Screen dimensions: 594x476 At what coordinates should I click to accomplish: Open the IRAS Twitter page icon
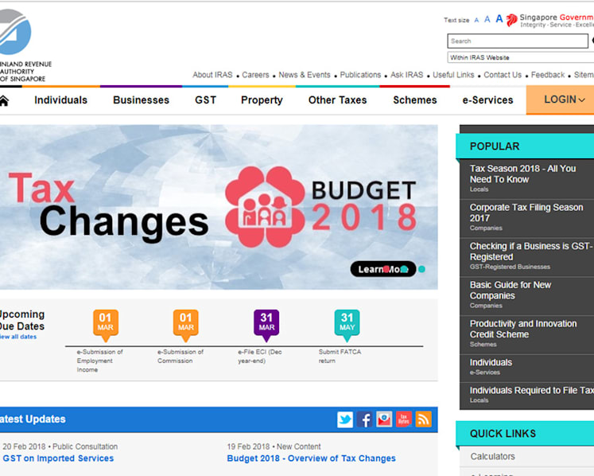[345, 419]
